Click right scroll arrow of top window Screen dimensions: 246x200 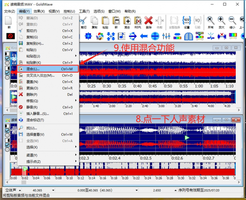(x=239, y=110)
